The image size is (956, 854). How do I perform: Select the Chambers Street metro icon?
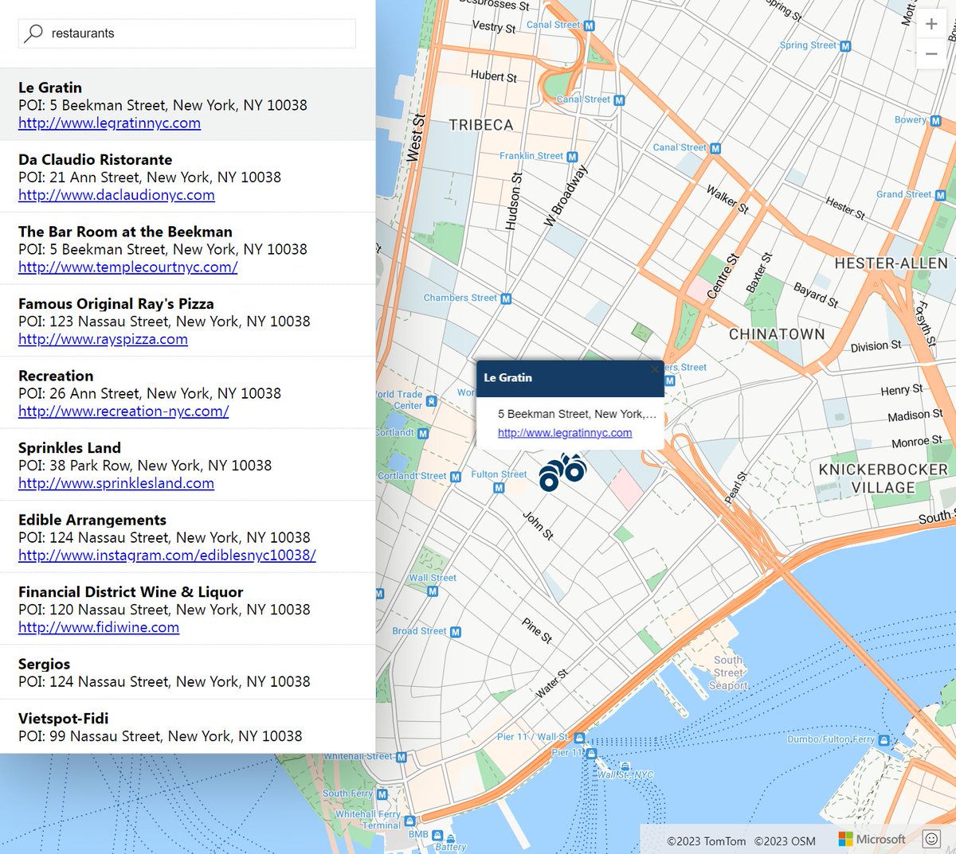click(506, 299)
